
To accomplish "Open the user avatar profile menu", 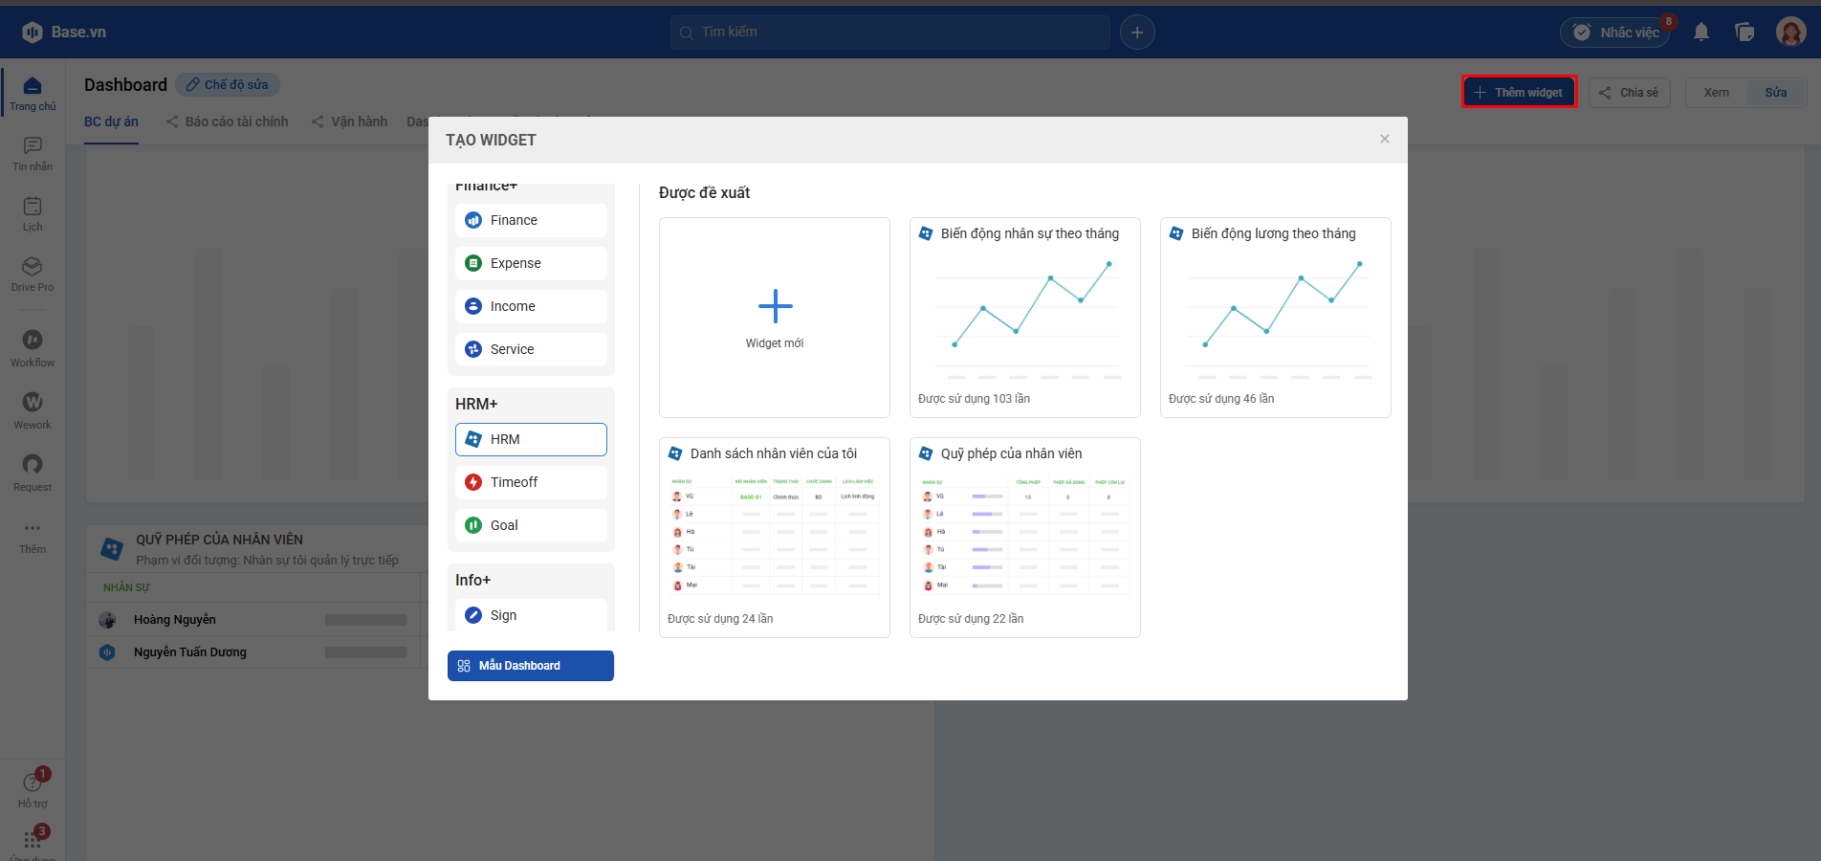I will point(1790,33).
